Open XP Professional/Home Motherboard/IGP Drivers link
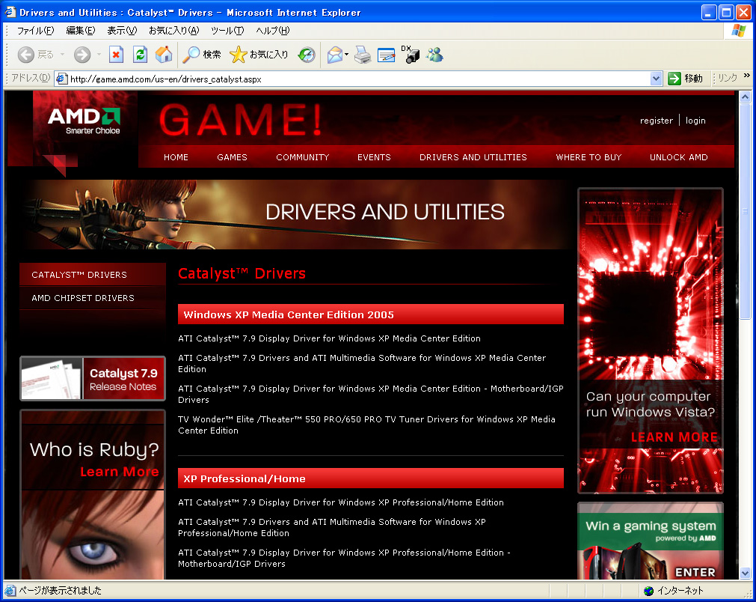 (x=344, y=558)
